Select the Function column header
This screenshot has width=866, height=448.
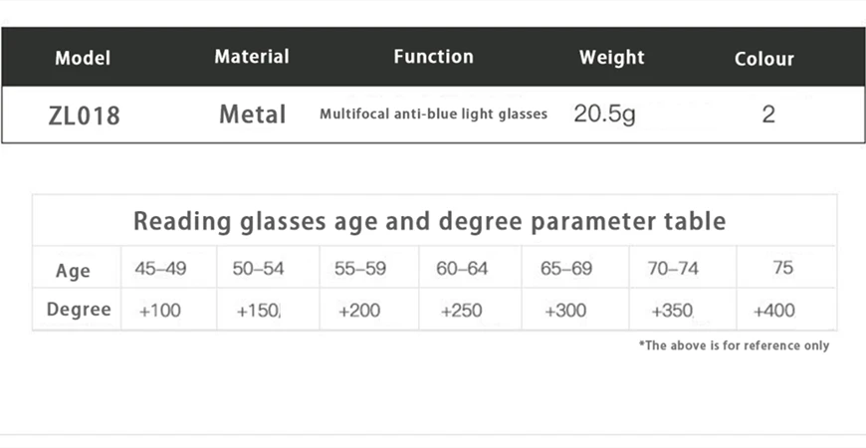tap(433, 57)
